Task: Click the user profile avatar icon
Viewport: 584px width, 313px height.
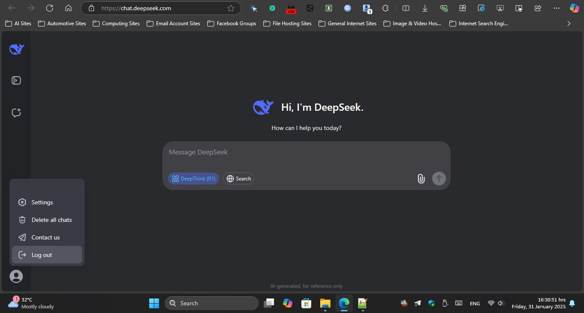Action: click(x=16, y=276)
